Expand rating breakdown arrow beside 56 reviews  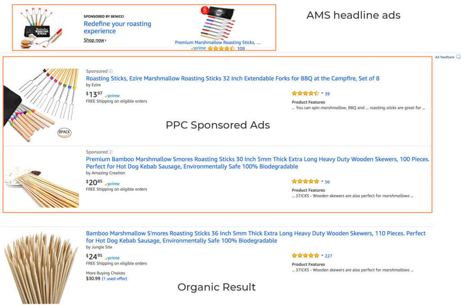322,182
